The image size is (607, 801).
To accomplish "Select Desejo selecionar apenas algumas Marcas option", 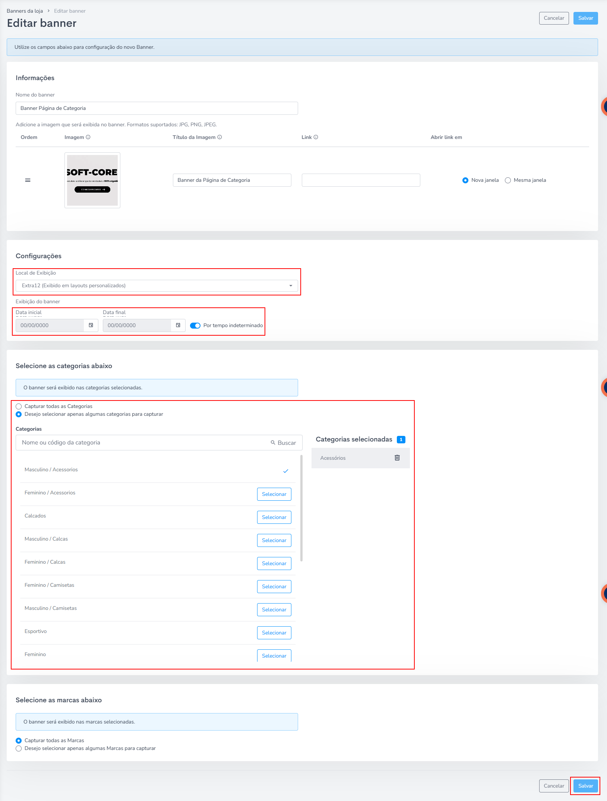I will (19, 748).
